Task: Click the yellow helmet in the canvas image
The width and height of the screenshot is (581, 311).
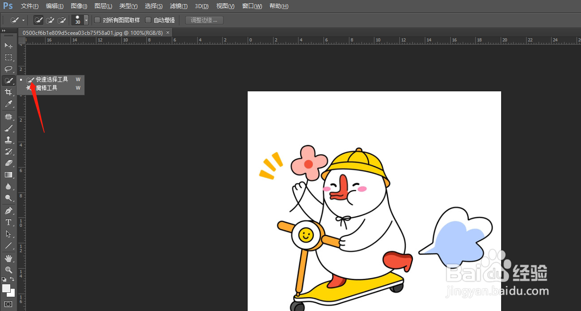Action: pos(356,166)
